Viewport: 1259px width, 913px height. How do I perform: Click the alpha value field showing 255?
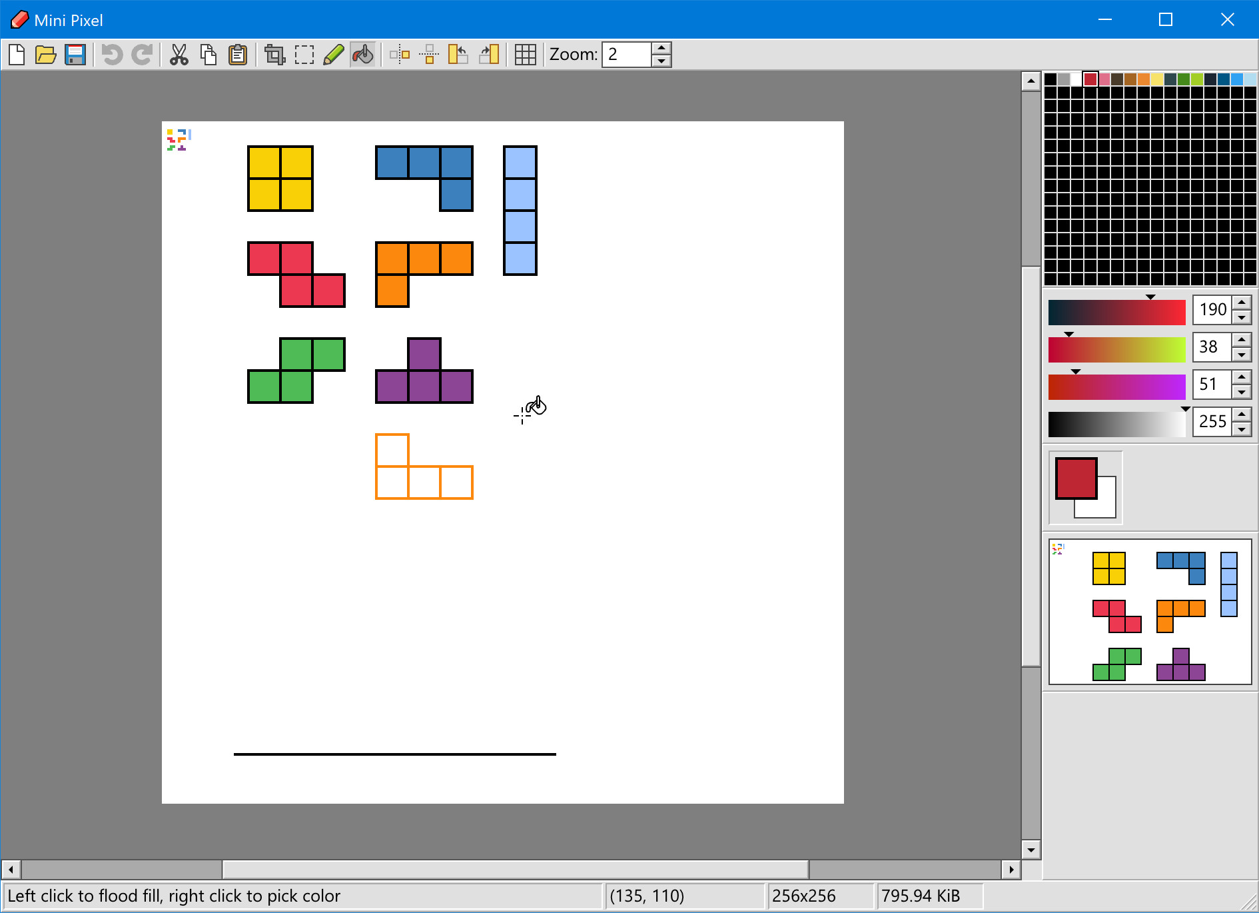(1212, 422)
